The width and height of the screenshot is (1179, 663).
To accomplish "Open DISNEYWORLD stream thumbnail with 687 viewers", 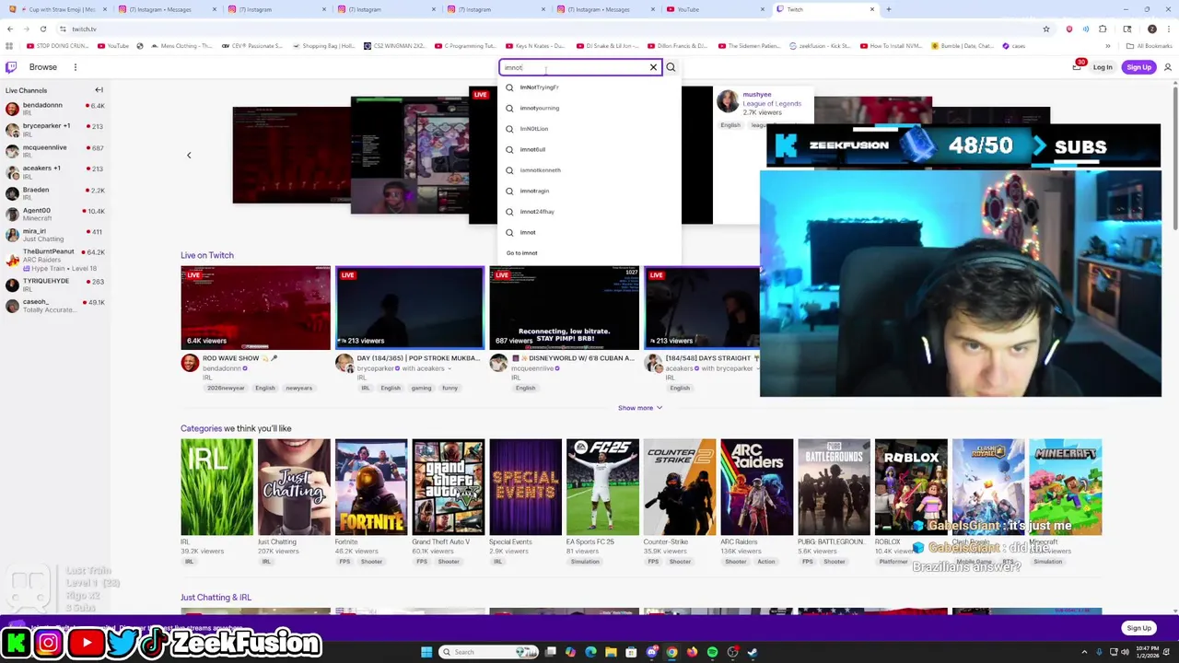I will [564, 308].
